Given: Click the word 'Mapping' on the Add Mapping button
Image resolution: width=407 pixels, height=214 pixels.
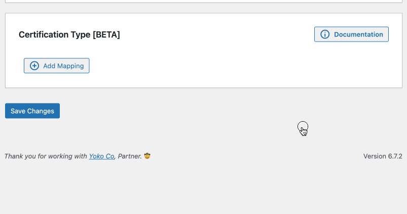Looking at the screenshot, I should (70, 66).
